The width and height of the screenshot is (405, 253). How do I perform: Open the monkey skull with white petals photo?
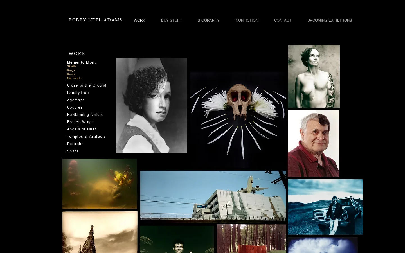pyautogui.click(x=238, y=120)
